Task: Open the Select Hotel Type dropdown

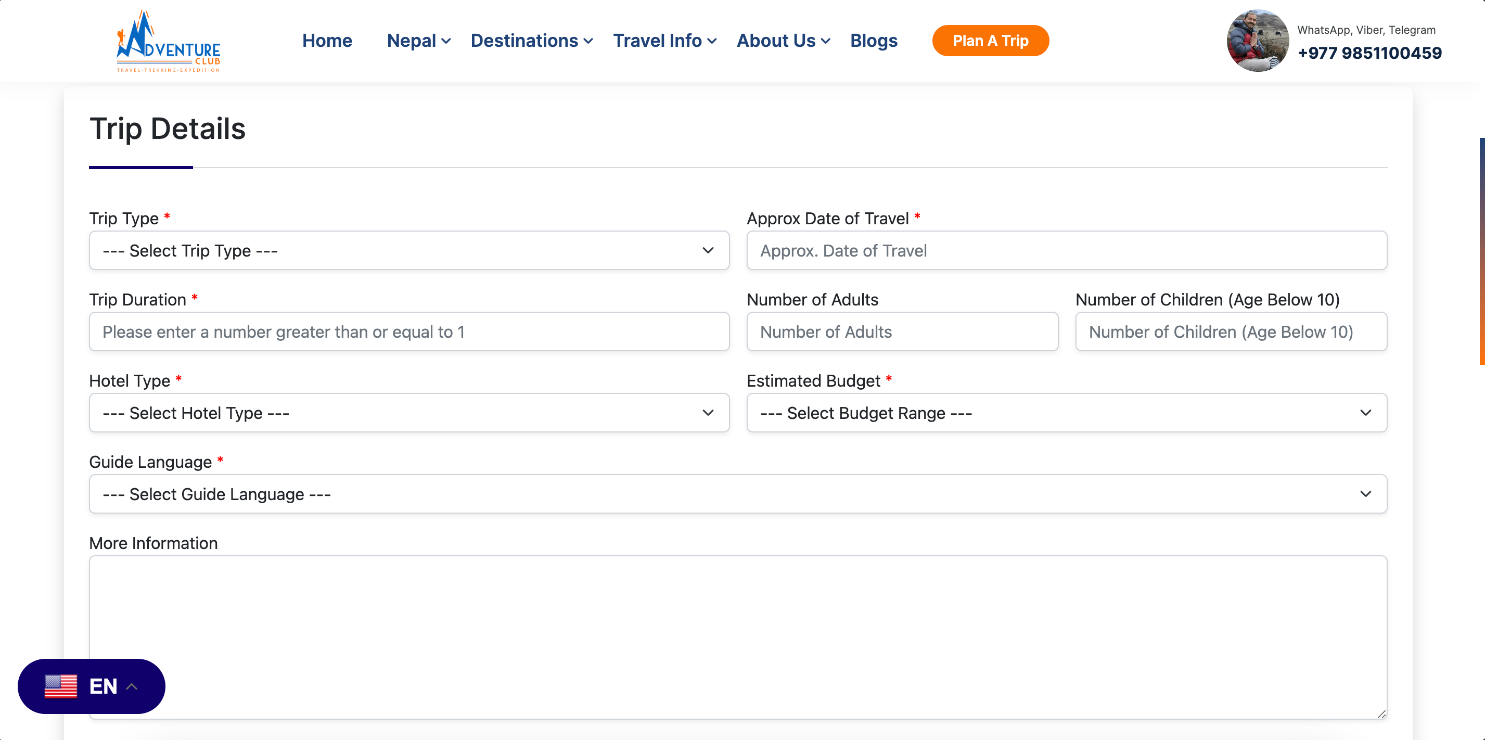Action: pyautogui.click(x=409, y=413)
